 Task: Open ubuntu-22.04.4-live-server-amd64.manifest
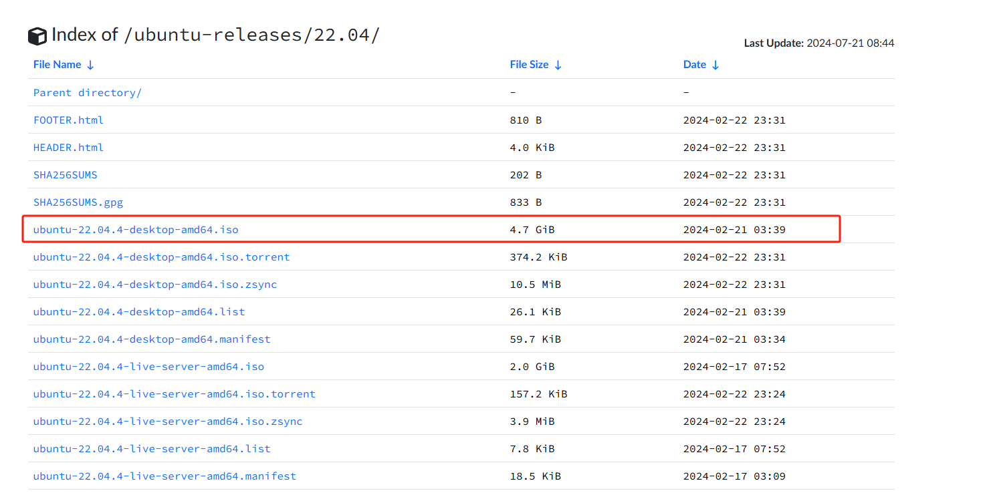point(164,476)
